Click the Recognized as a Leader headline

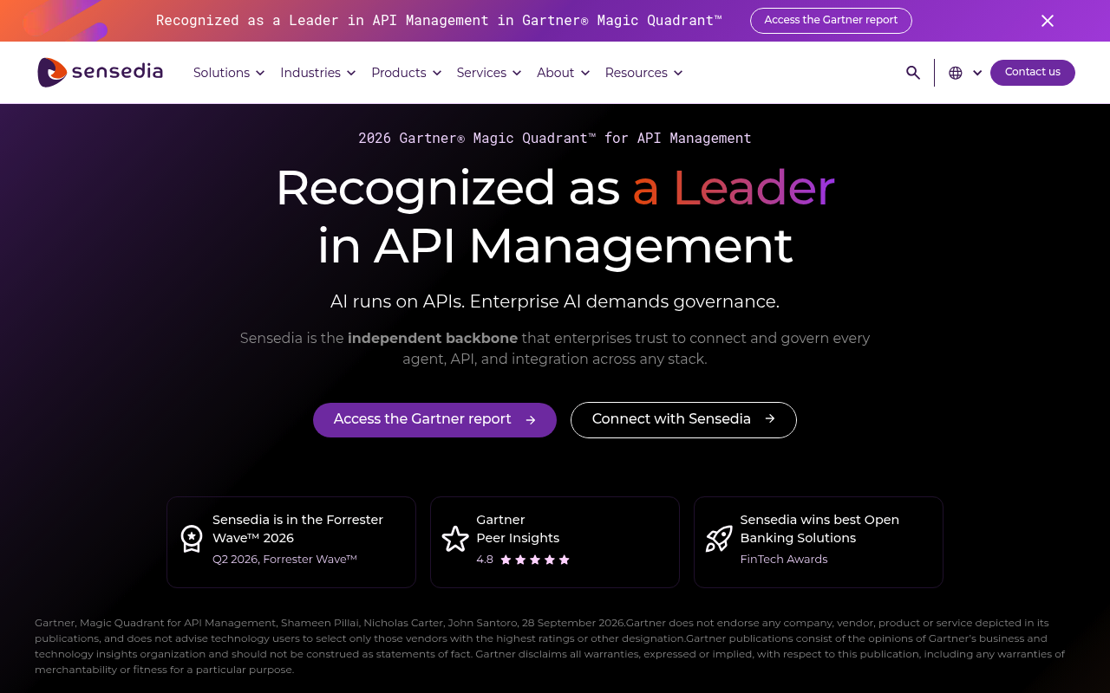(555, 217)
